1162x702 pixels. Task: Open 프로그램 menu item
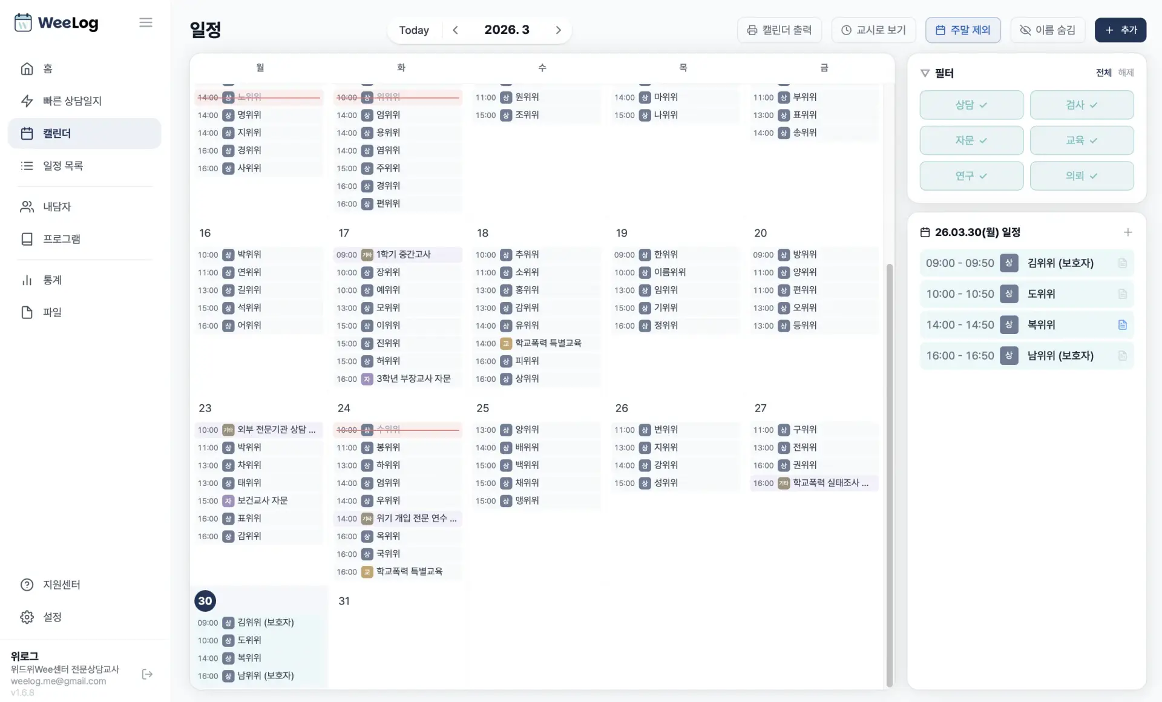click(61, 239)
